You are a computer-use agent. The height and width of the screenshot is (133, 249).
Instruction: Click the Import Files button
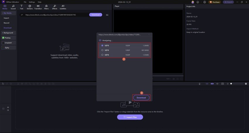[130, 117]
